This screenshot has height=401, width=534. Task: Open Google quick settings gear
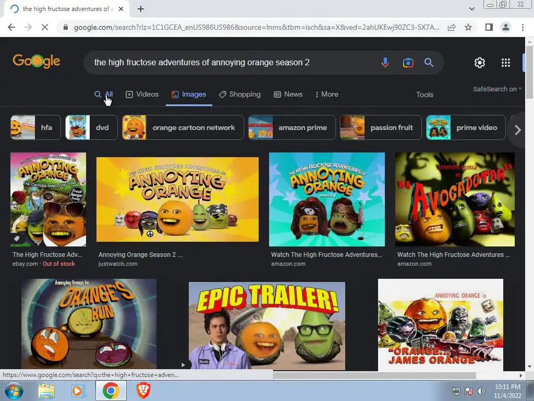[480, 63]
